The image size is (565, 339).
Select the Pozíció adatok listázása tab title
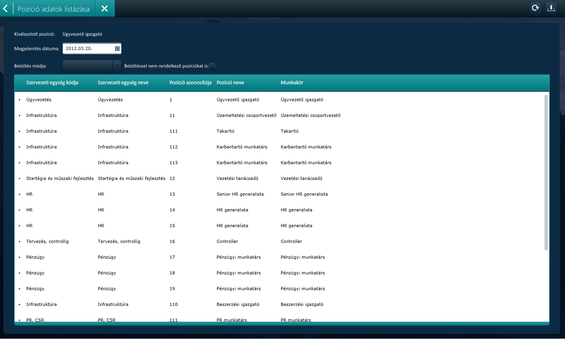[53, 9]
